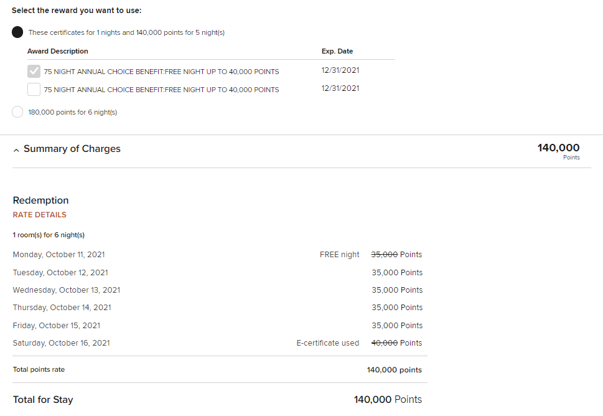Click the E-certificate used label
Image resolution: width=603 pixels, height=416 pixels.
[x=327, y=343]
